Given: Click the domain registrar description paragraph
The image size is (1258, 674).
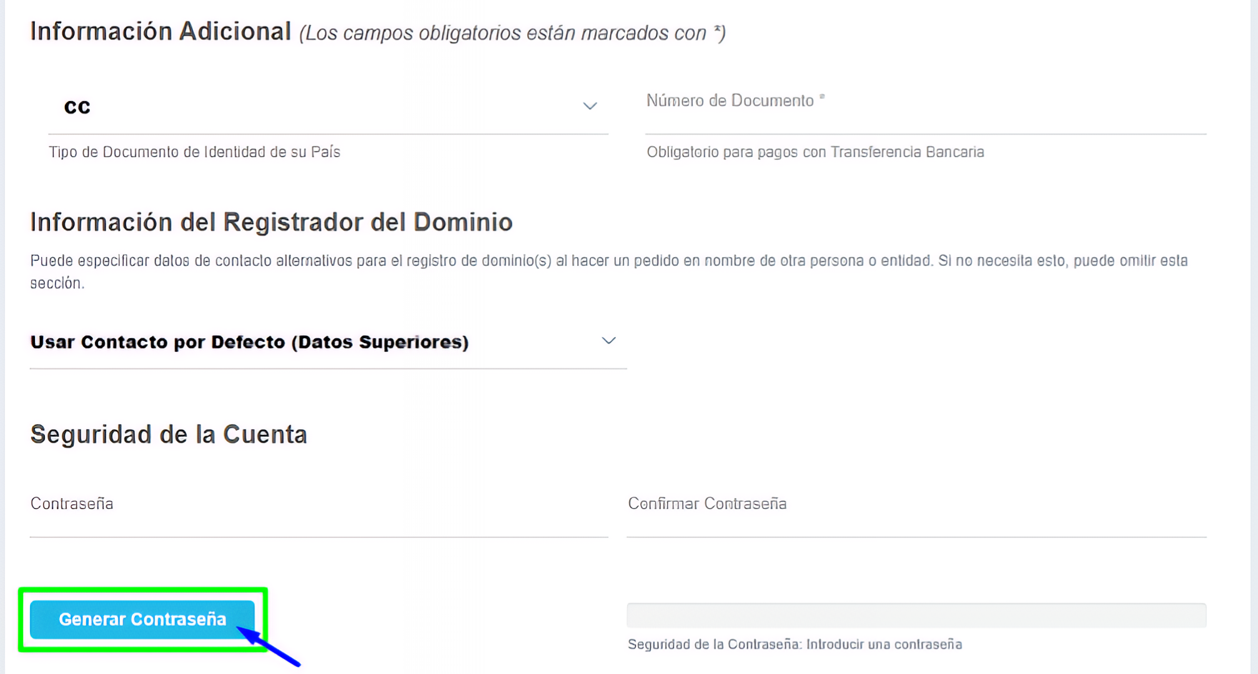Looking at the screenshot, I should tap(608, 274).
